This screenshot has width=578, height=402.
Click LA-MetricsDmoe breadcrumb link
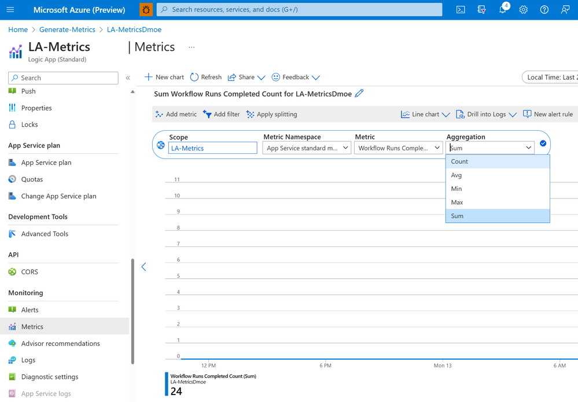coord(134,29)
